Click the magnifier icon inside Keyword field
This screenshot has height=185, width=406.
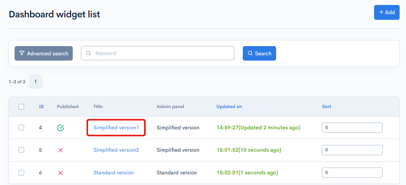tap(88, 53)
